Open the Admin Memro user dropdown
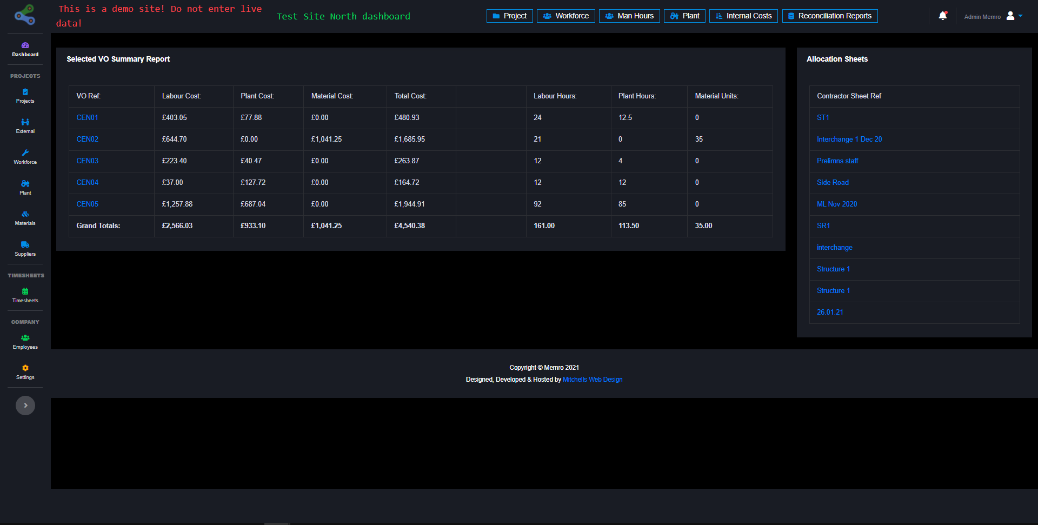The image size is (1038, 525). click(993, 16)
